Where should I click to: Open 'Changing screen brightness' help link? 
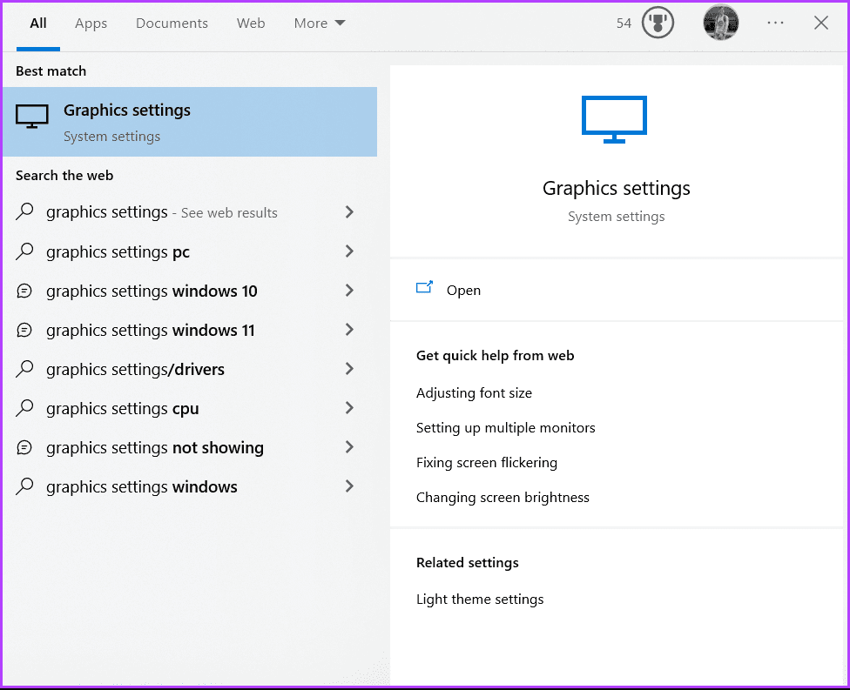[x=503, y=498]
